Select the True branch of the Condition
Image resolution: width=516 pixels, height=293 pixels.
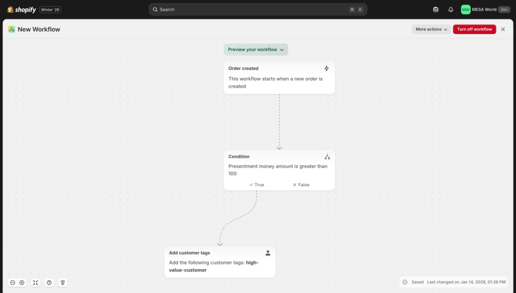pos(256,184)
